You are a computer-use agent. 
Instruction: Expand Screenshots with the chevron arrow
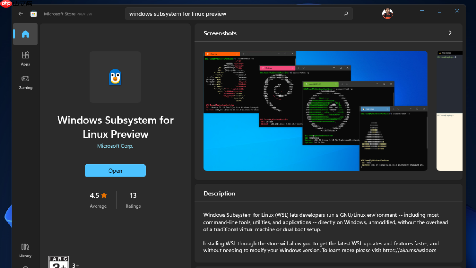click(450, 33)
